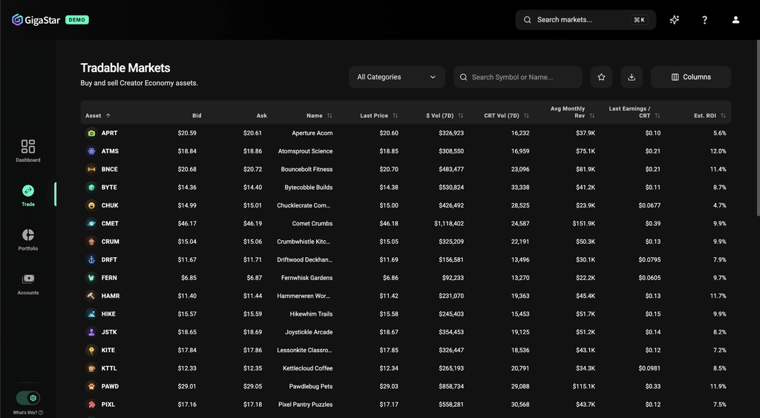Image resolution: width=760 pixels, height=418 pixels.
Task: Open the user profile icon
Action: pos(736,20)
